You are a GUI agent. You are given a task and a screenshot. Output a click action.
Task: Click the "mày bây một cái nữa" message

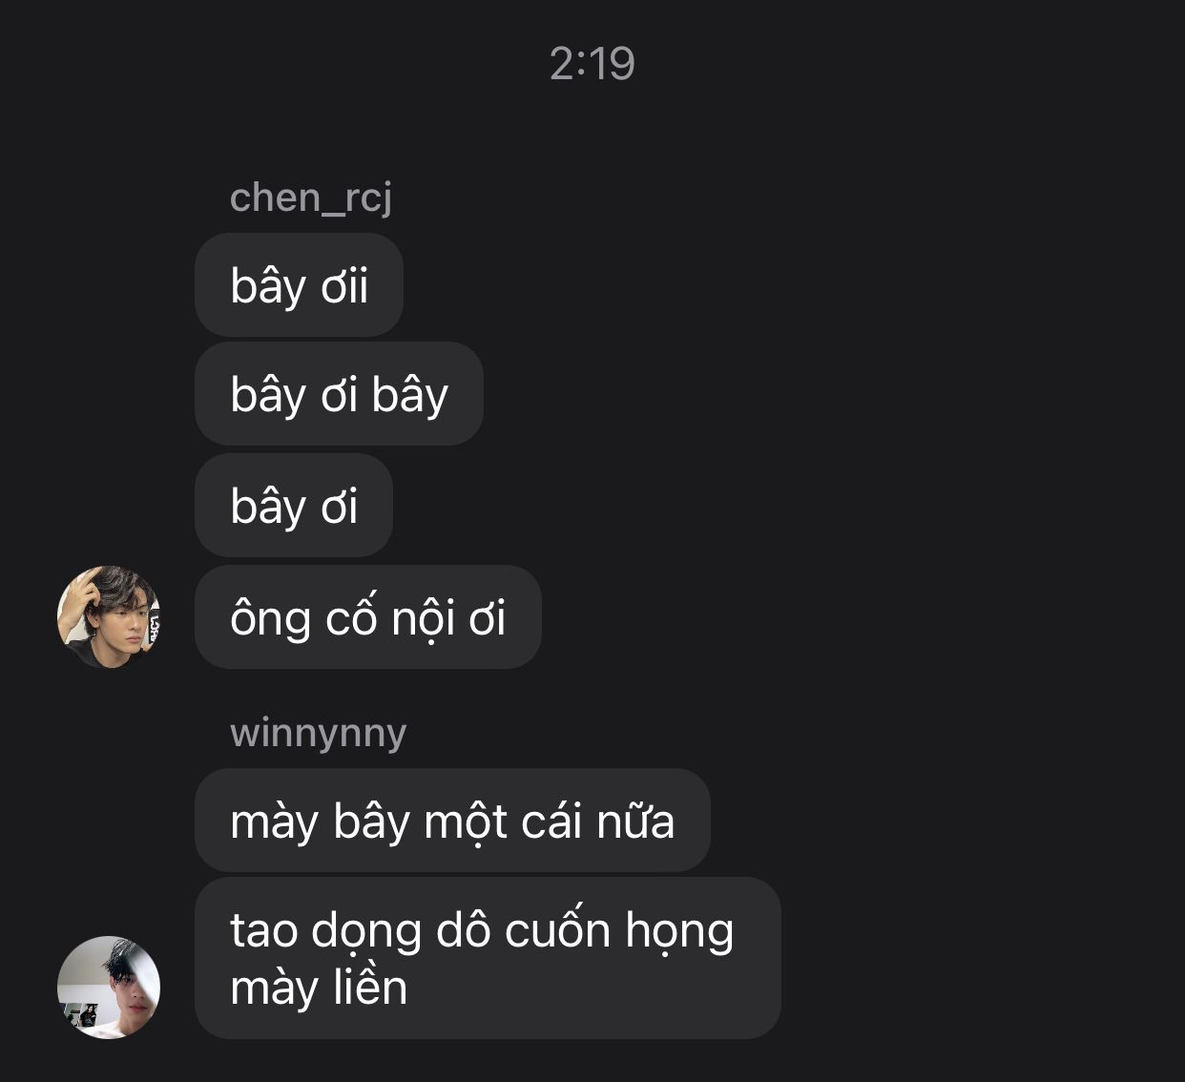tap(452, 820)
